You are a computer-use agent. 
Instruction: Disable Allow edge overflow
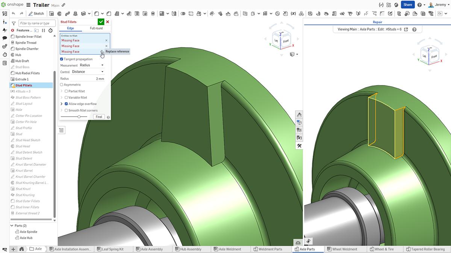pyautogui.click(x=66, y=104)
